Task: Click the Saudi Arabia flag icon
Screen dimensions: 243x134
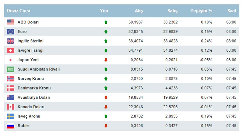Action: [x=11, y=69]
